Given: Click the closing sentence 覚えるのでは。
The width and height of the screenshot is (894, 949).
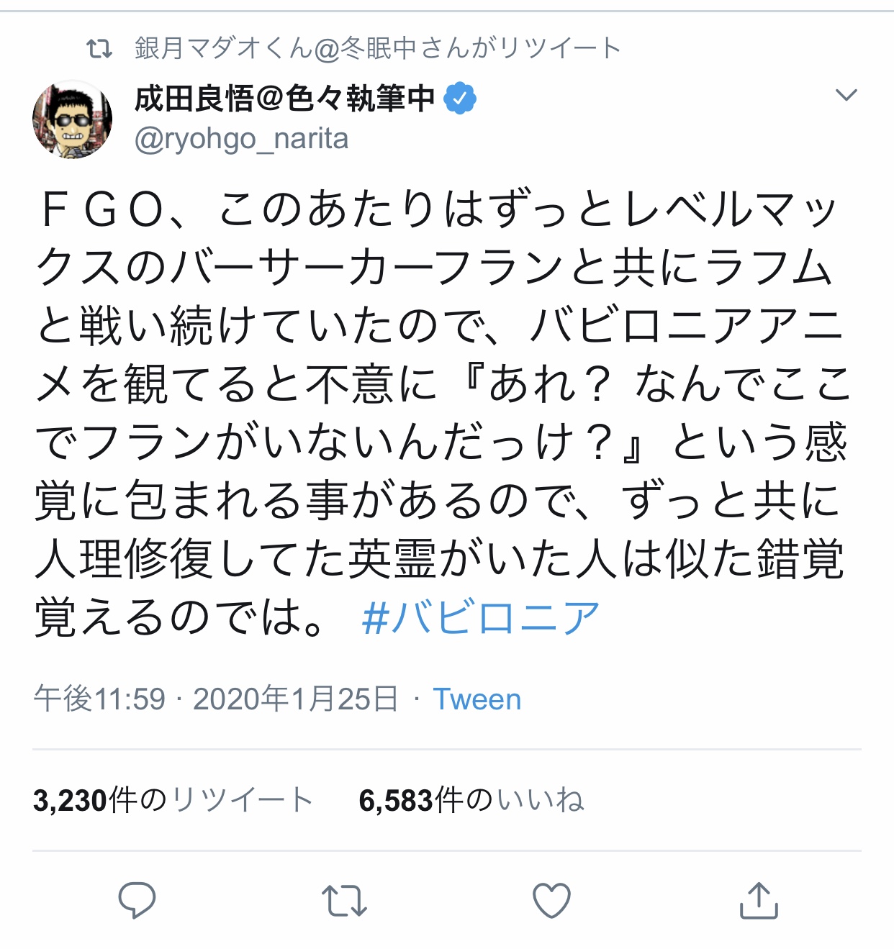Looking at the screenshot, I should tap(180, 618).
